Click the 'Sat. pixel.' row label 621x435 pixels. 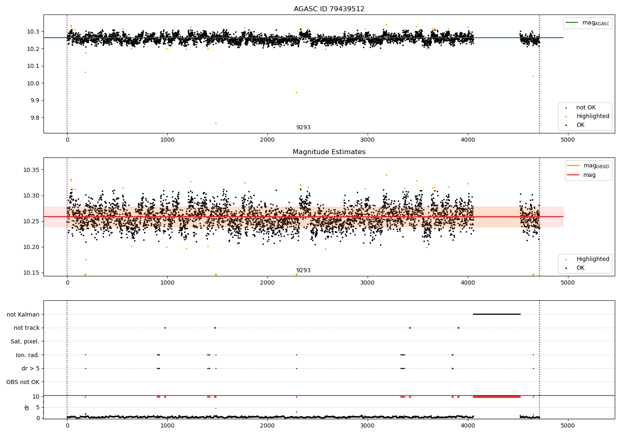pos(25,341)
